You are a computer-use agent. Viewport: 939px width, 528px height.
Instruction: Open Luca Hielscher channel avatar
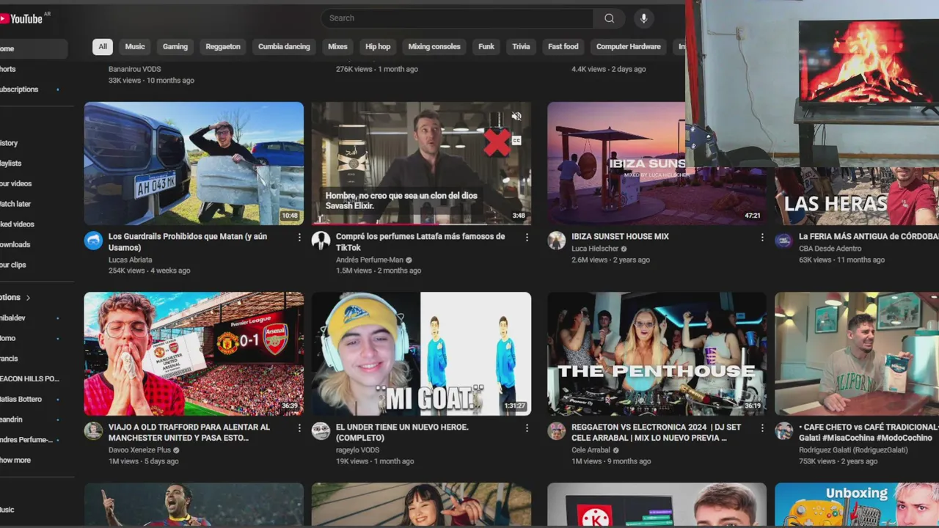[x=557, y=241]
